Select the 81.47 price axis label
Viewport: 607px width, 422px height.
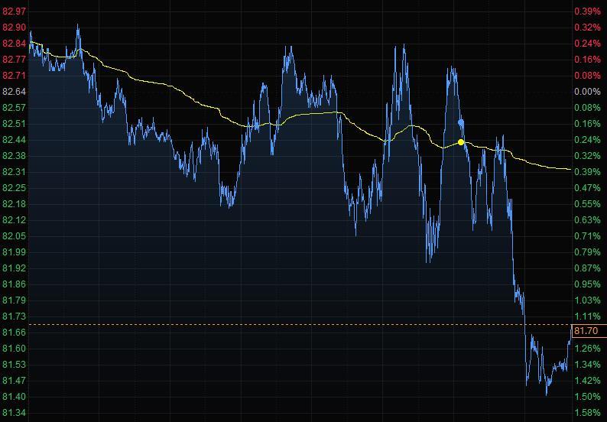15,381
